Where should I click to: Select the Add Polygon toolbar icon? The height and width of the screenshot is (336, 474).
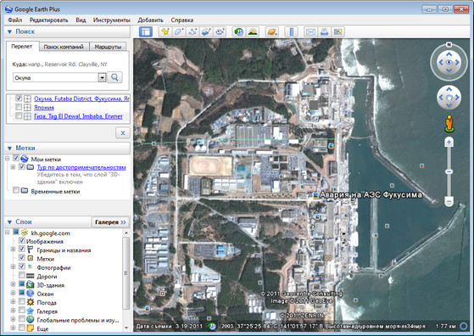[x=179, y=31]
